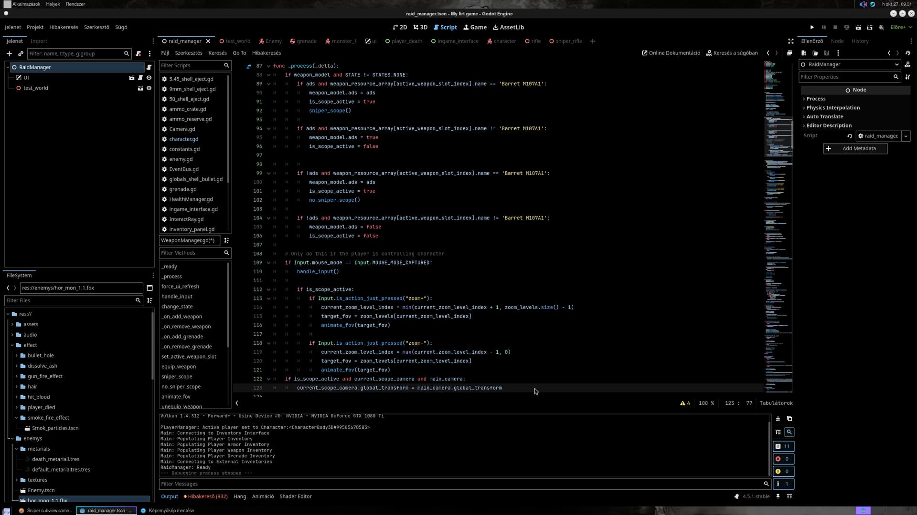The width and height of the screenshot is (917, 515).
Task: Click the add child node plus icon
Action: pos(9,53)
